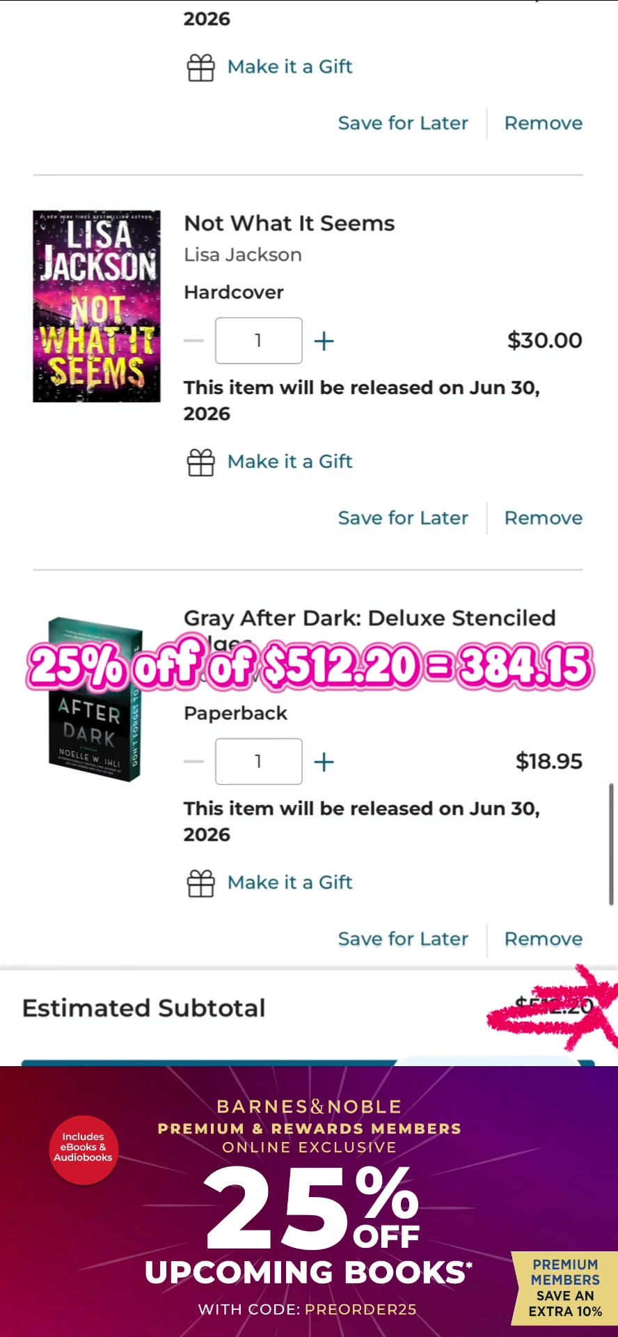Viewport: 618px width, 1337px height.
Task: Open Make it a Gift for Gray After Dark
Action: point(290,882)
